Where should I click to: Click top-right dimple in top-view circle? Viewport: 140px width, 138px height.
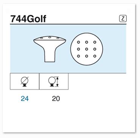95,42
